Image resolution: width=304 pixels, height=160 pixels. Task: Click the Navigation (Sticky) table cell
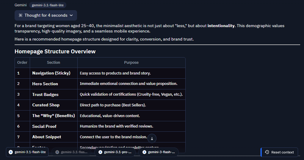[x=54, y=73]
